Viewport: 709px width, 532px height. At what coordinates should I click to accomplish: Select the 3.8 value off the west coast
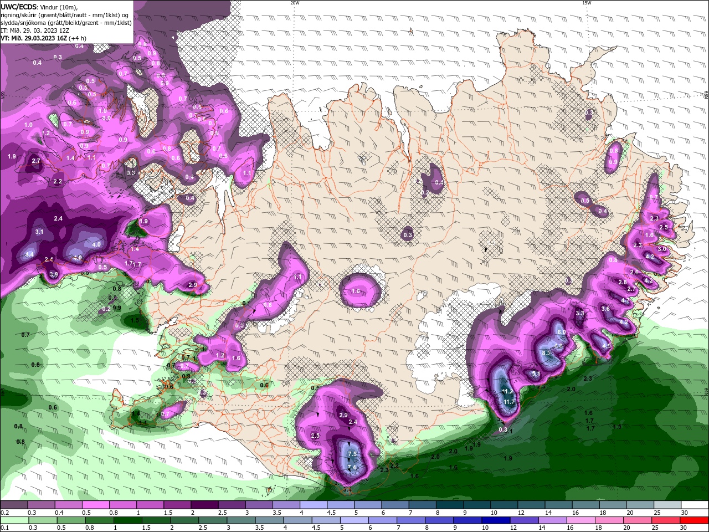(x=54, y=274)
